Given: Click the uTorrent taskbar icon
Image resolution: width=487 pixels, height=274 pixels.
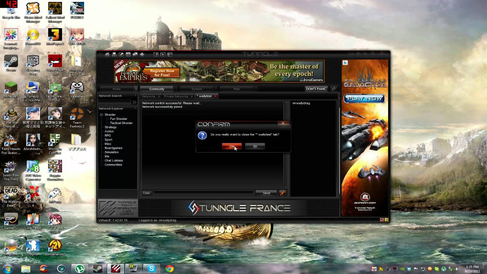Looking at the screenshot, I should pos(80,269).
